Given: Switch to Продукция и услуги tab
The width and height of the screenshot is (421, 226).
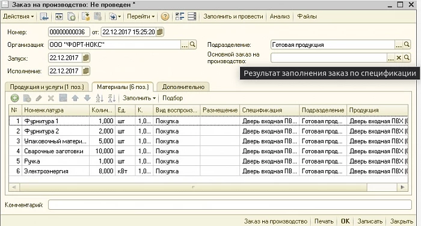Looking at the screenshot, I should tap(47, 87).
